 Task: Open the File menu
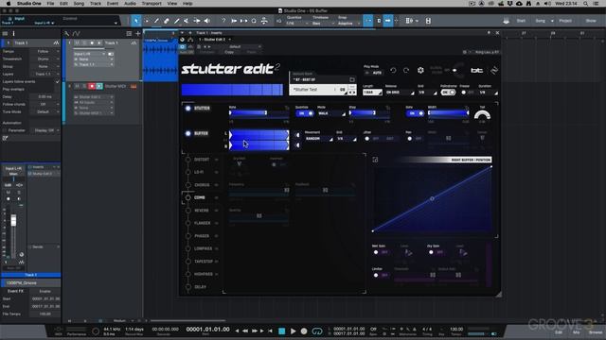50,4
